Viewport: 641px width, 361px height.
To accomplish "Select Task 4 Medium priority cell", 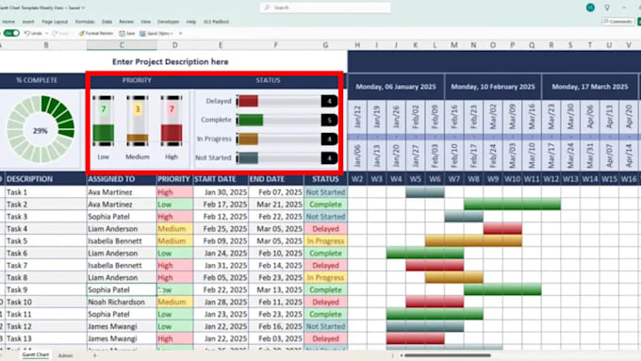I will pos(174,229).
